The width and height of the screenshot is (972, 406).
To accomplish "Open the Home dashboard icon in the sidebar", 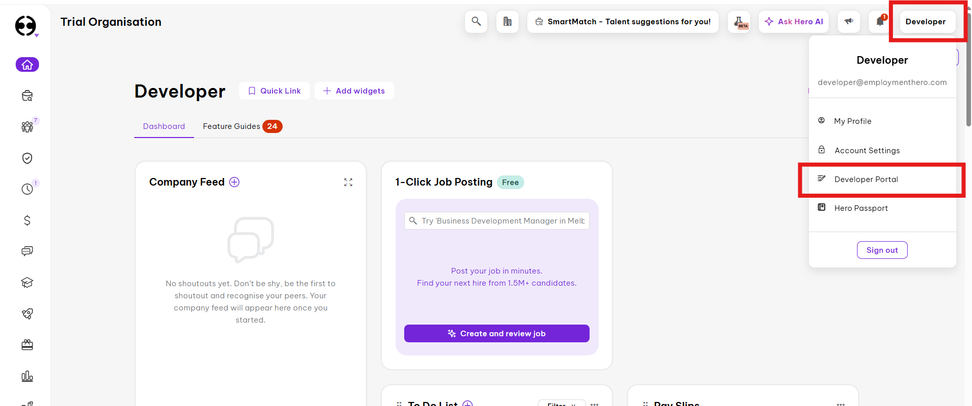I will pyautogui.click(x=27, y=65).
